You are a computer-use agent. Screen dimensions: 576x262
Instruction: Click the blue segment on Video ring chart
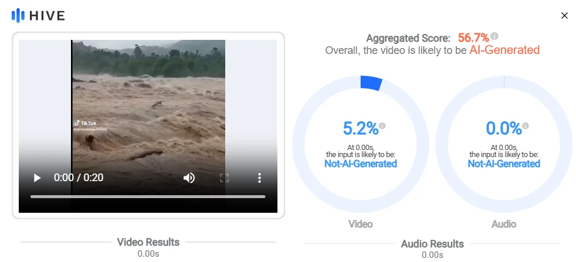371,83
